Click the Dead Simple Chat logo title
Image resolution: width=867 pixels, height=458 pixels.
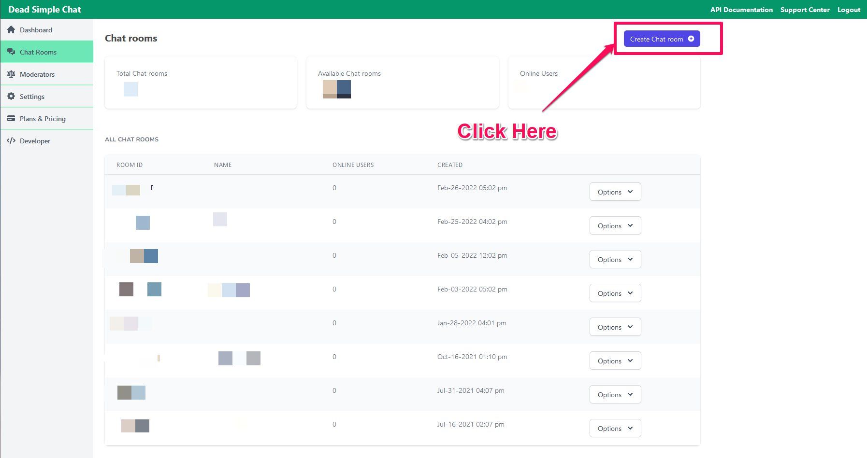(44, 10)
